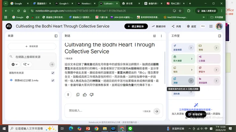Open the web search source type dropdown

coord(15,64)
